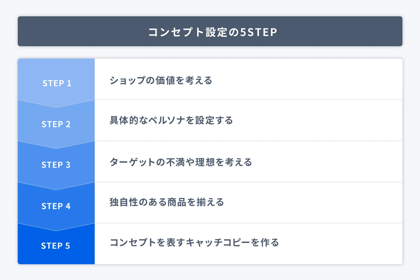Click the arrow tip pointing from STEP 1 to STEP 2
The height and width of the screenshot is (280, 420).
[x=56, y=106]
